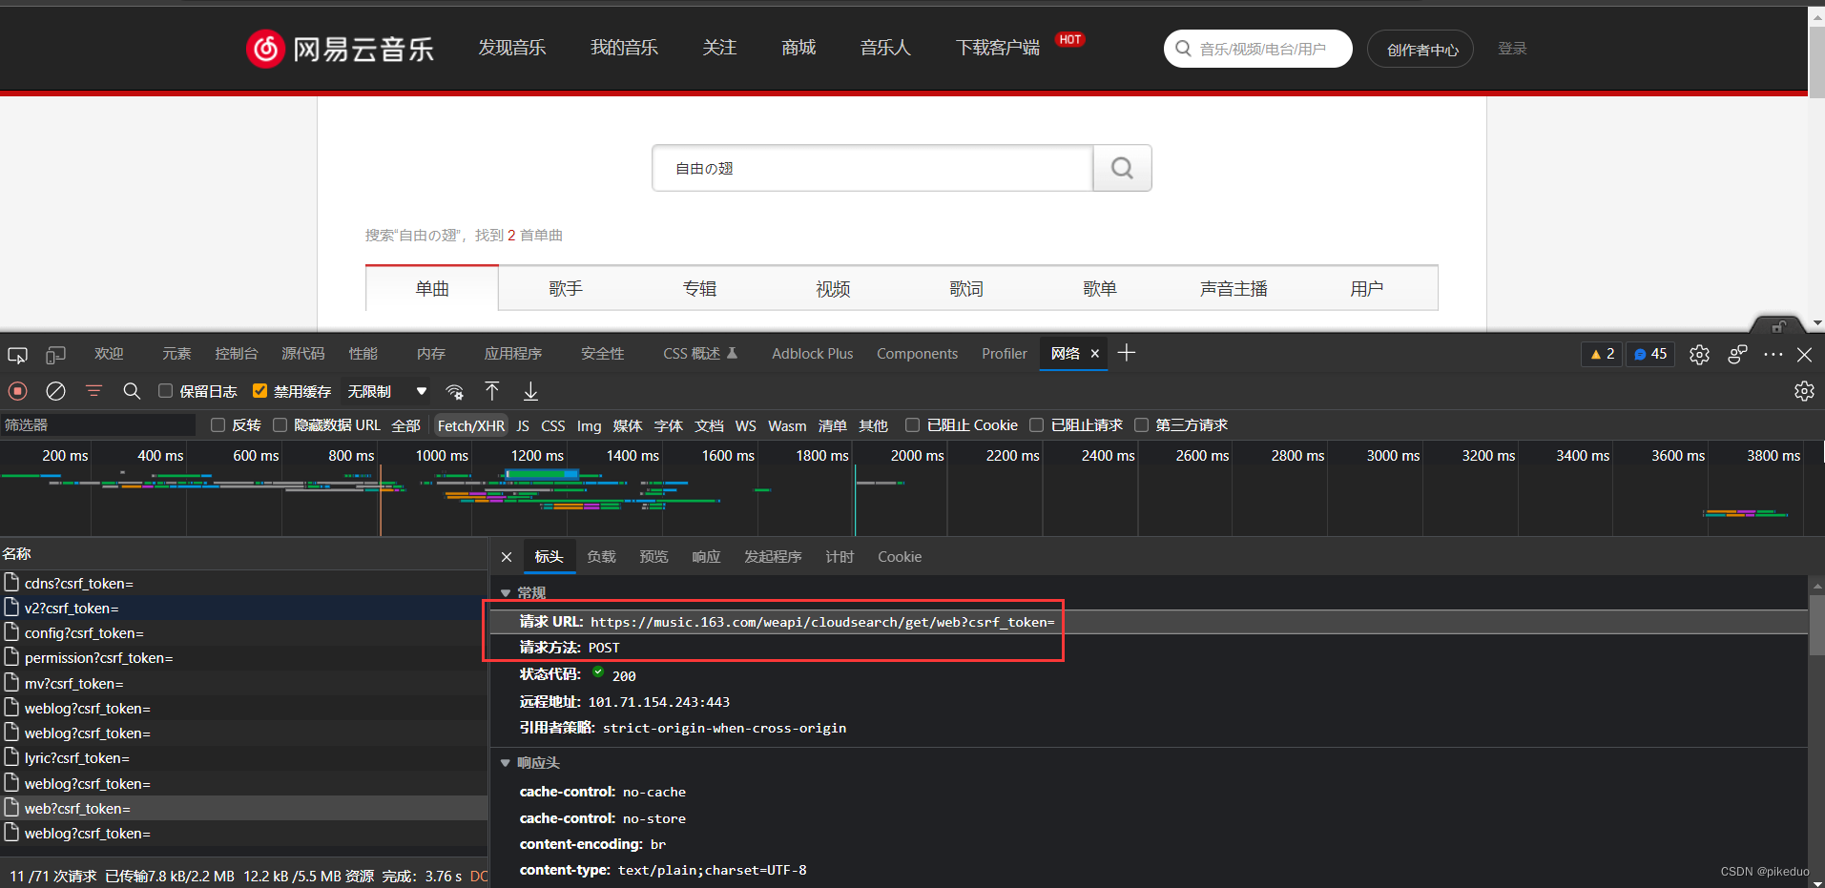Select the v2?csrf_token= request
The height and width of the screenshot is (888, 1825).
[x=244, y=608]
